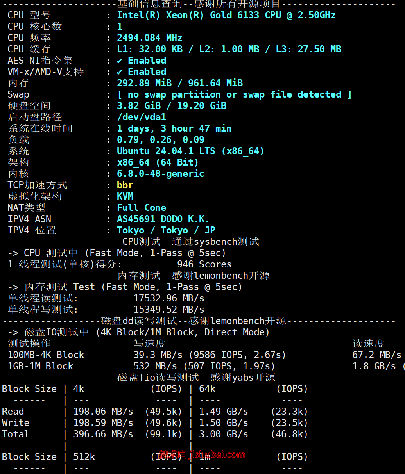The width and height of the screenshot is (405, 474).
Task: Click the /dev/vda1 boot disk path
Action: point(142,117)
